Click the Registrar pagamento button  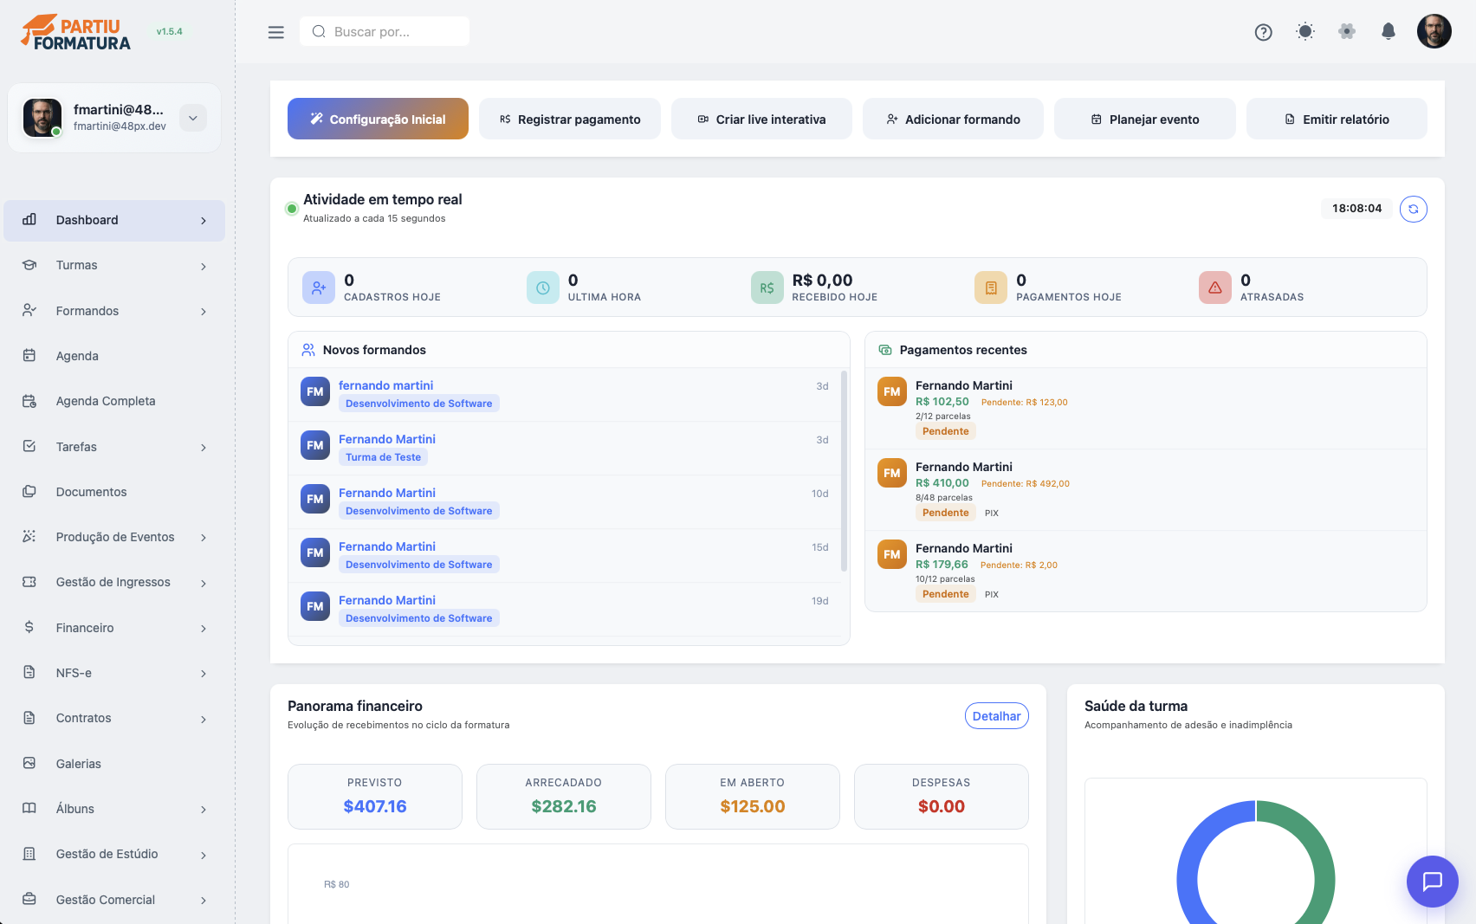570,120
